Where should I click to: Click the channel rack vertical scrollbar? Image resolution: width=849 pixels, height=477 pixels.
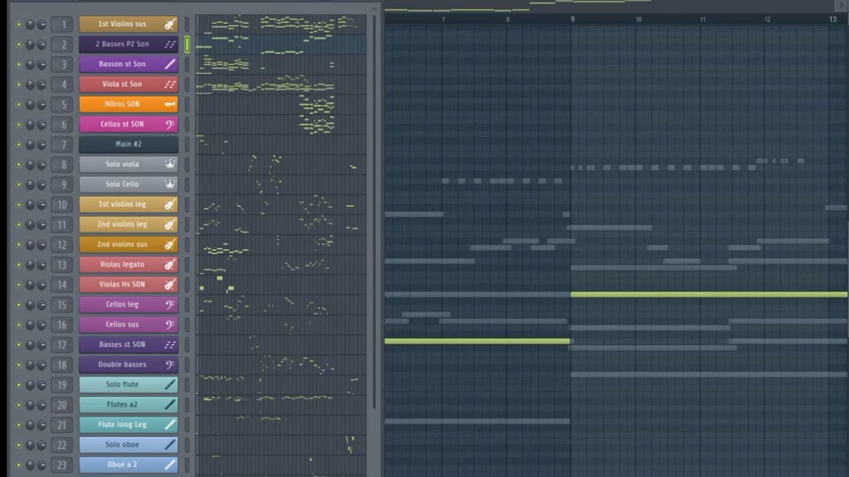coord(375,212)
